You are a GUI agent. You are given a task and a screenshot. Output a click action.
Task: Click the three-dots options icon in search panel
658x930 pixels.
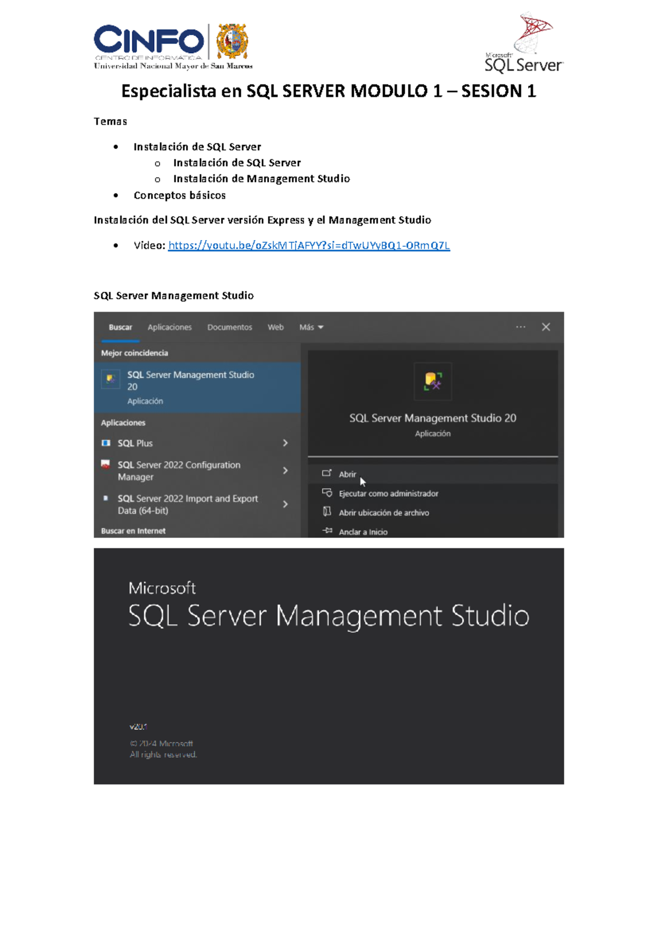point(520,327)
